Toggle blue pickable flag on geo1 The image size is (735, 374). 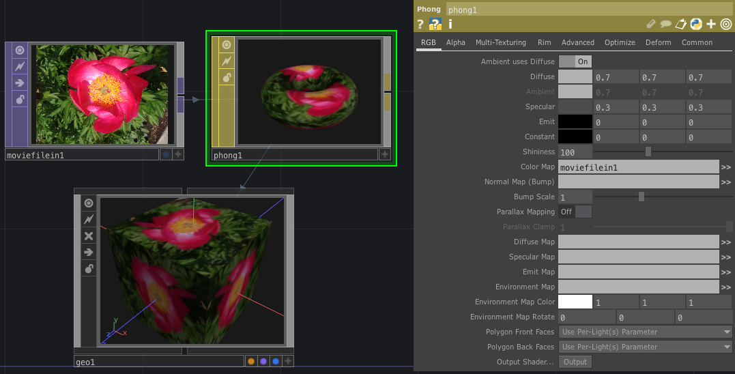point(276,361)
